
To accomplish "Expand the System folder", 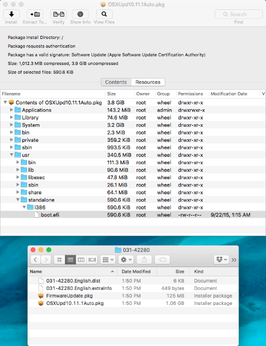I will (11, 125).
